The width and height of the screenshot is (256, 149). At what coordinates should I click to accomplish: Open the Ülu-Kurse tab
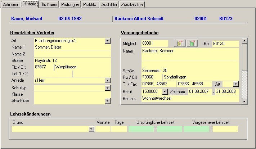(48, 5)
